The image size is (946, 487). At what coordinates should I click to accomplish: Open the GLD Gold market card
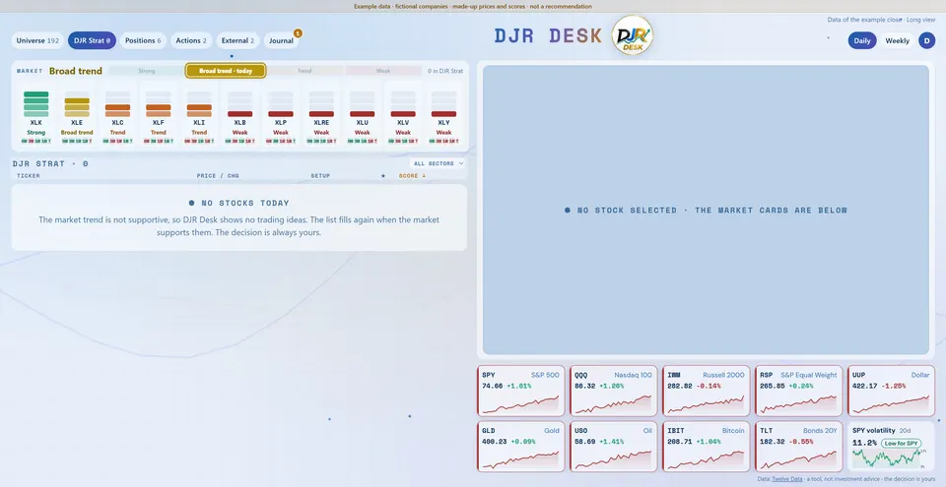coord(520,447)
